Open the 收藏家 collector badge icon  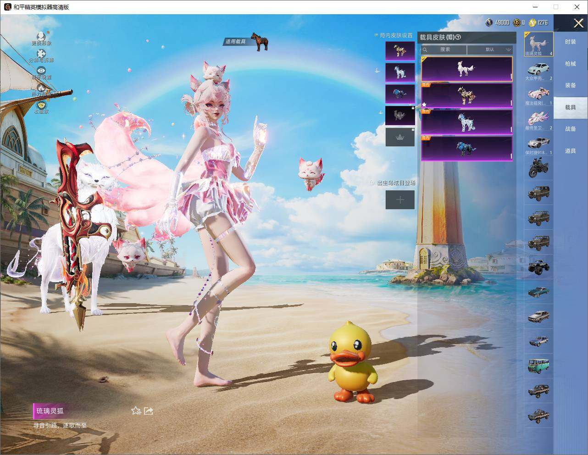tap(41, 105)
